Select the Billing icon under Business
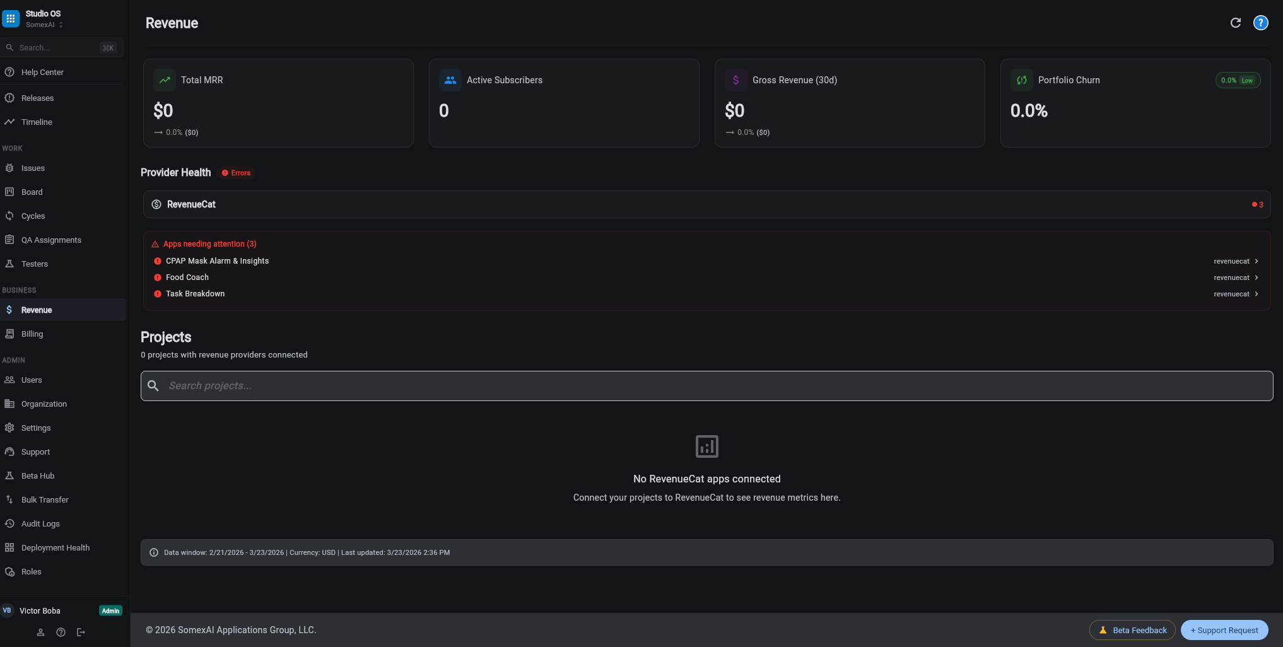The height and width of the screenshot is (647, 1283). 9,334
